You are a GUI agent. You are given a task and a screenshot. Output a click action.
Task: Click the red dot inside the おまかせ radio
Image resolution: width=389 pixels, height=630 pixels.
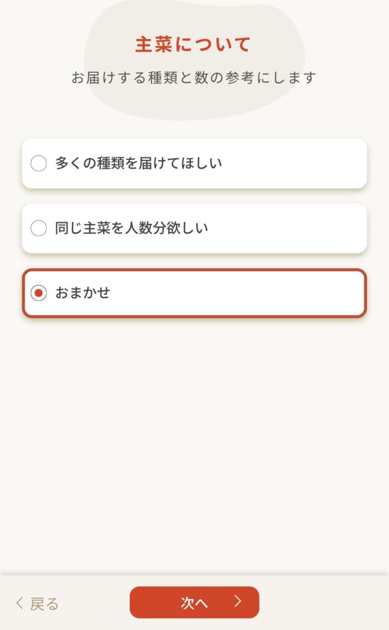[x=39, y=293]
